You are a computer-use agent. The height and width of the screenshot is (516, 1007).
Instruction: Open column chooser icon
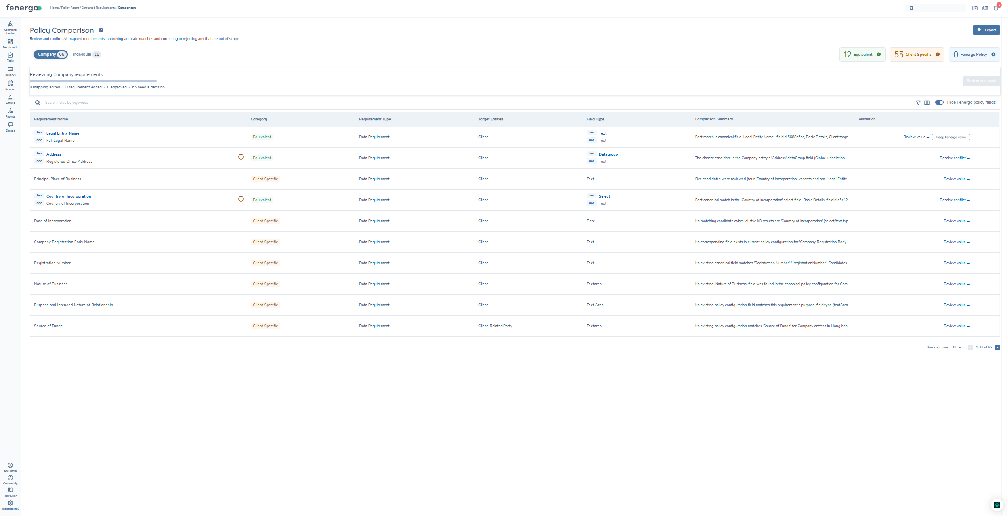tap(927, 103)
